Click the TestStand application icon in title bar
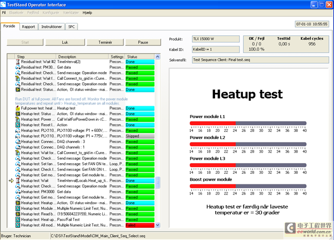The image size is (334, 240). click(3, 5)
